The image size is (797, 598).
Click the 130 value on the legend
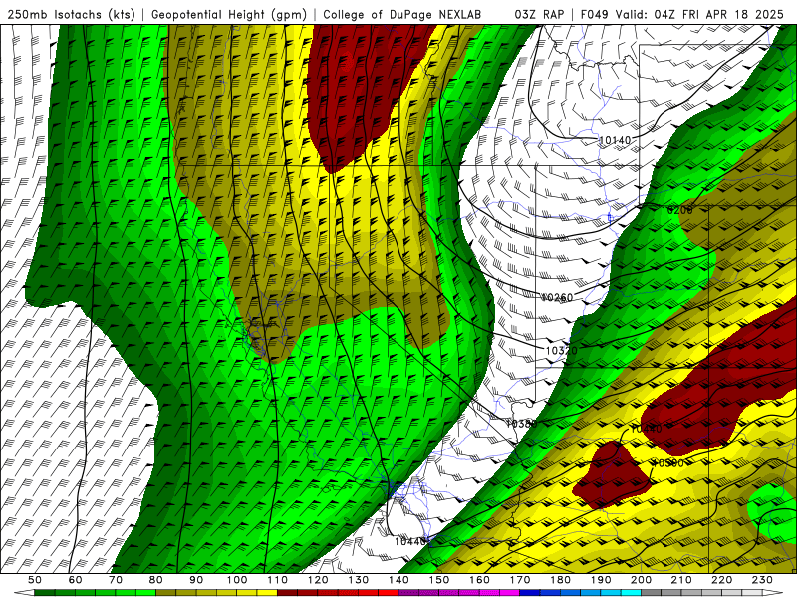pyautogui.click(x=359, y=580)
